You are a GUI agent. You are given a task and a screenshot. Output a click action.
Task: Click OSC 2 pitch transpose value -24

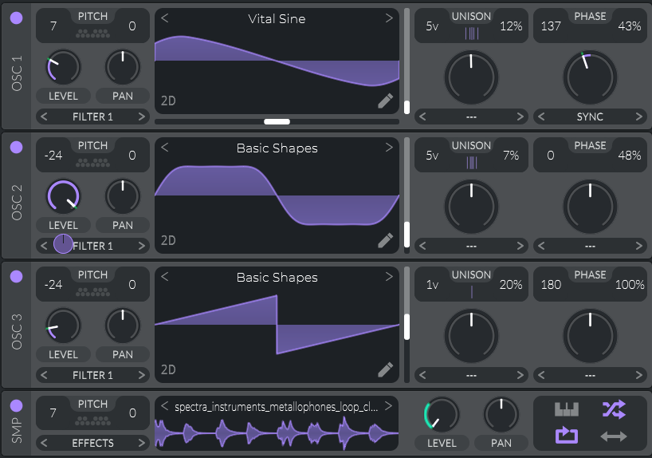coord(53,156)
